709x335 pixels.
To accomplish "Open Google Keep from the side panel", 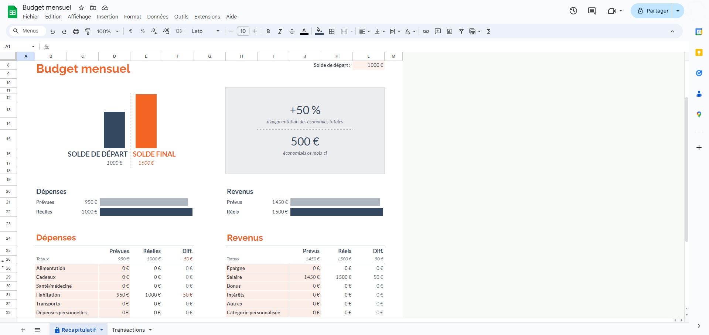I will [698, 53].
